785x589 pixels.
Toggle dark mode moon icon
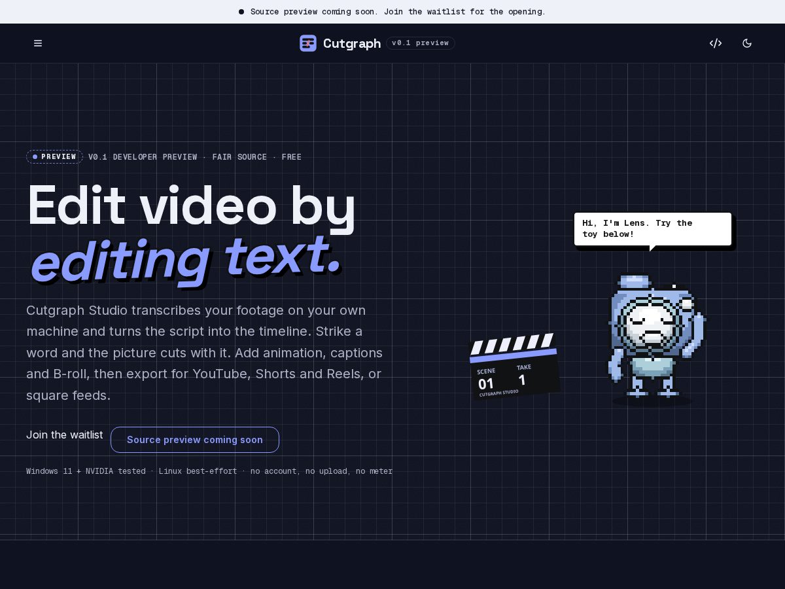coord(747,43)
